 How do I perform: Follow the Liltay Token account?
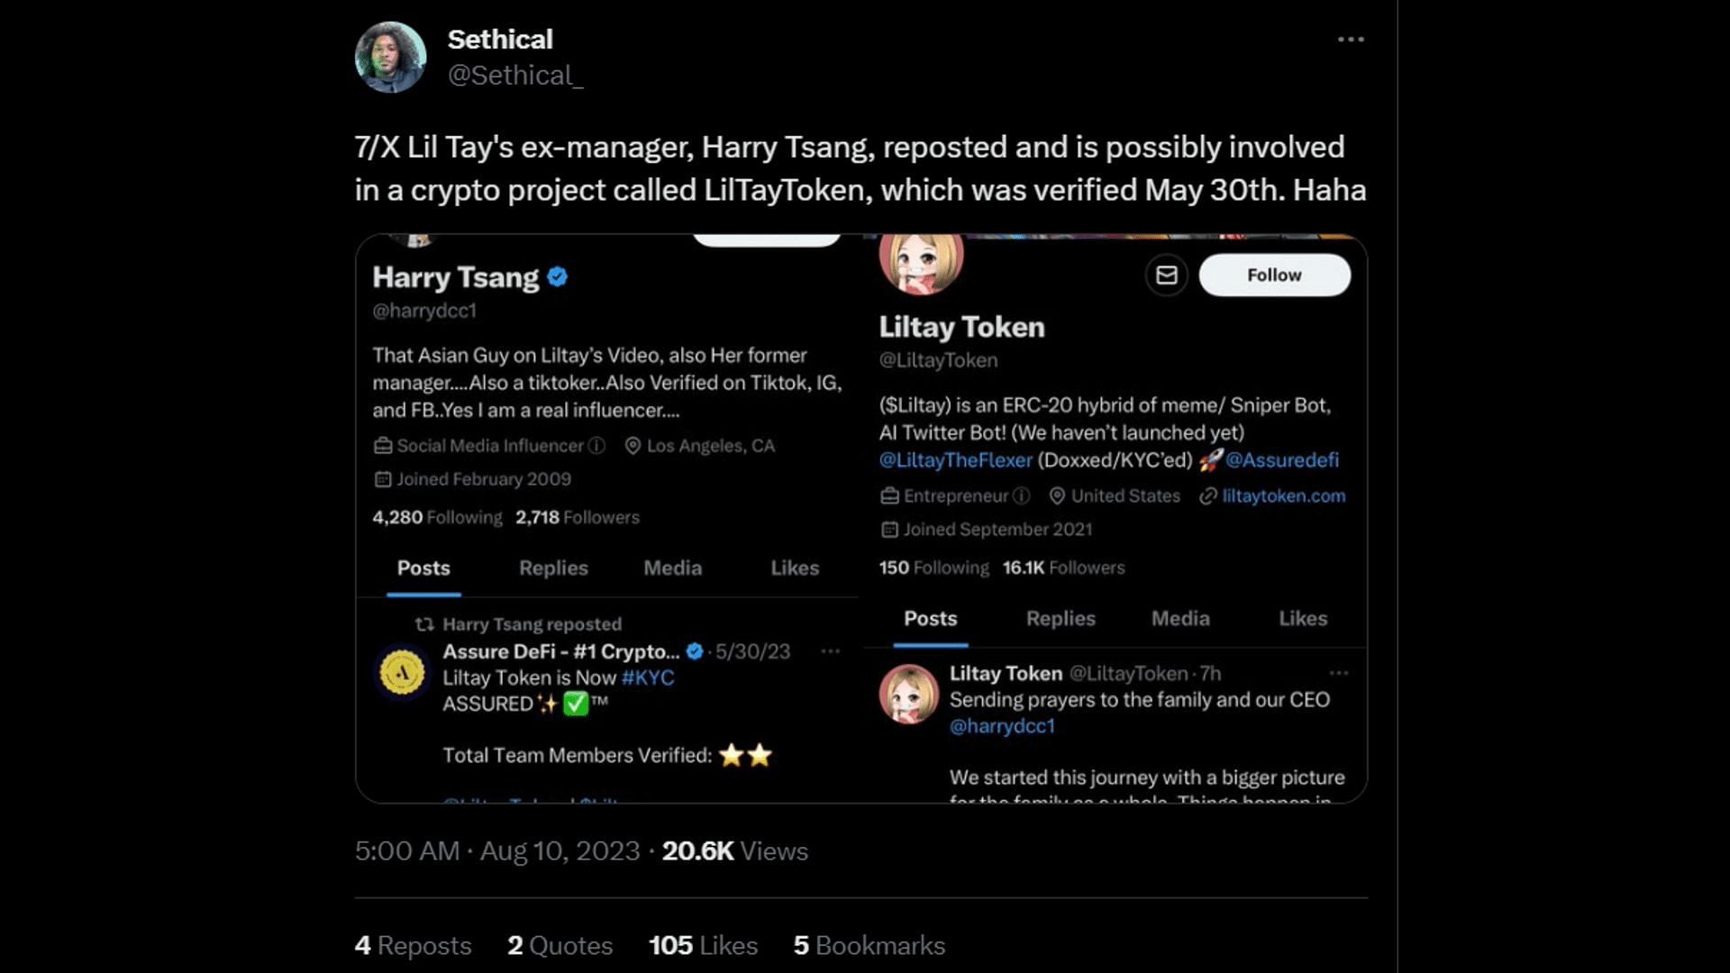[1274, 275]
